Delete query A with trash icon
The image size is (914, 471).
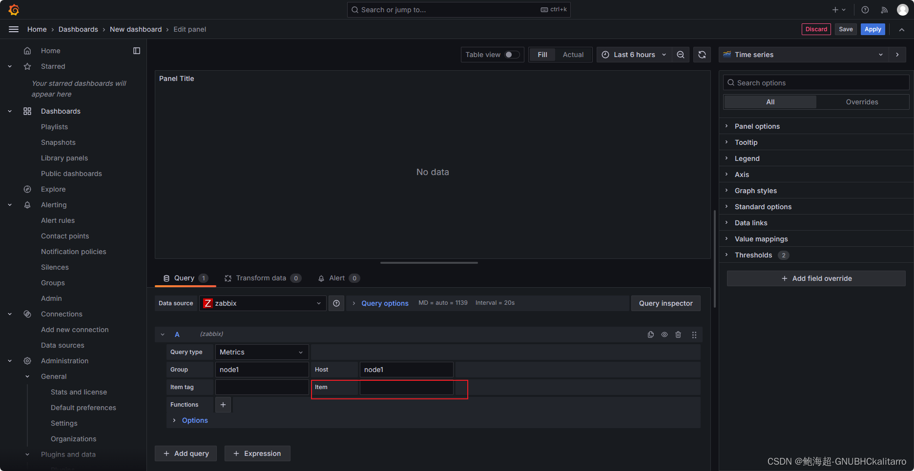[x=678, y=334]
